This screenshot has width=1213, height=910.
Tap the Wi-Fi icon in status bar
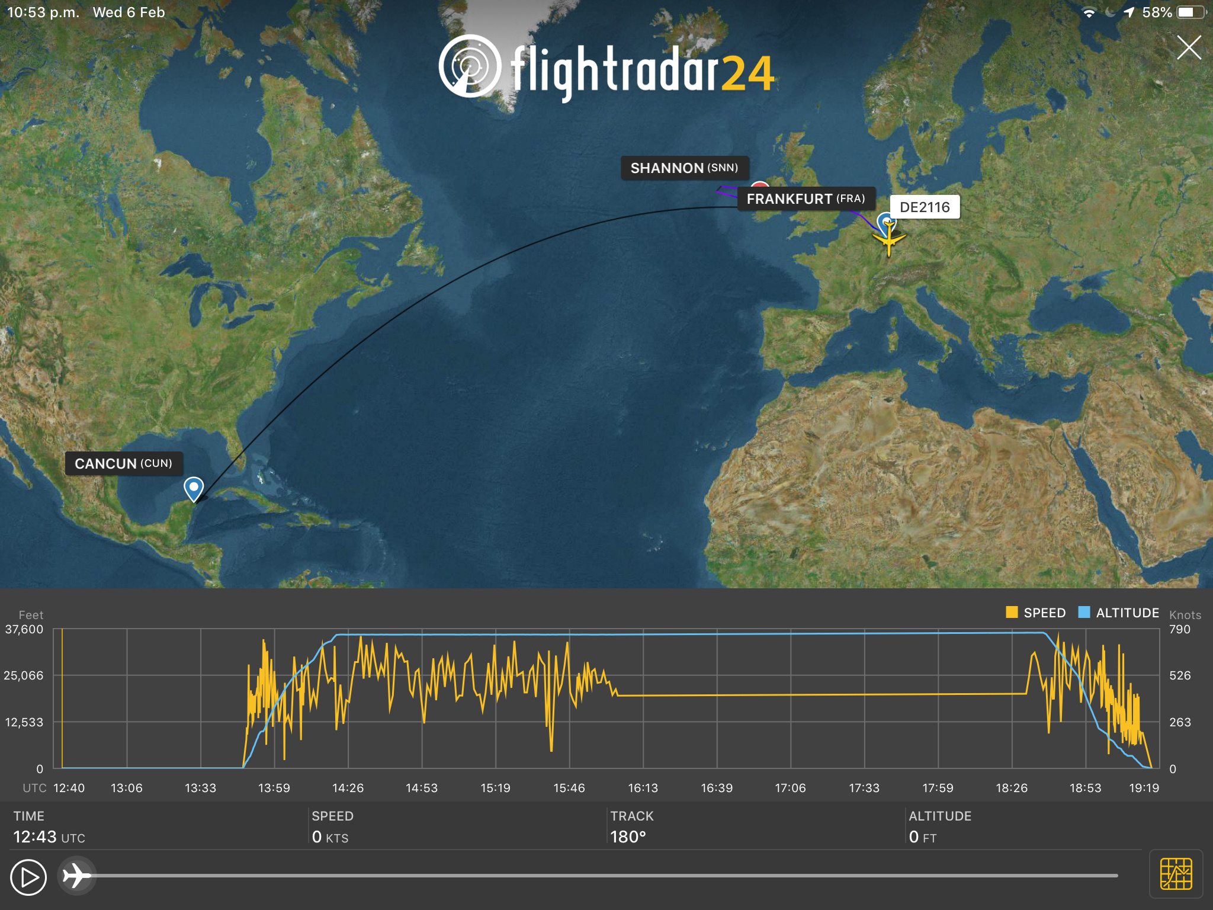pyautogui.click(x=1089, y=12)
